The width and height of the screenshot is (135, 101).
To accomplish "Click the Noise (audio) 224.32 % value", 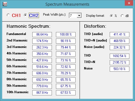I will 119,47.
